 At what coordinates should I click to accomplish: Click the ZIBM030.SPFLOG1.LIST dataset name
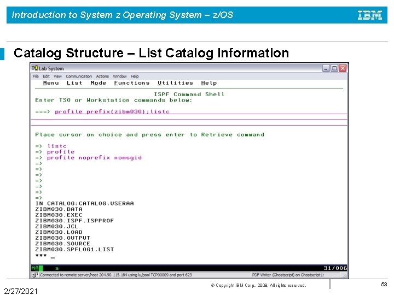[74, 250]
